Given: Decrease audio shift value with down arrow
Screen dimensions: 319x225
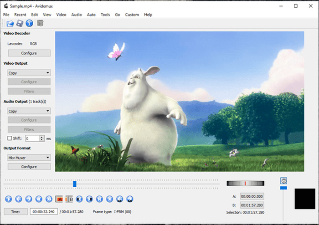Looking at the screenshot, I should (x=42, y=140).
